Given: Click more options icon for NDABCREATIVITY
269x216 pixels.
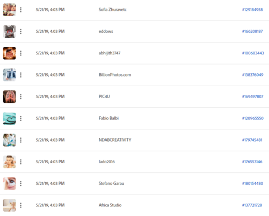Looking at the screenshot, I should pyautogui.click(x=21, y=140).
